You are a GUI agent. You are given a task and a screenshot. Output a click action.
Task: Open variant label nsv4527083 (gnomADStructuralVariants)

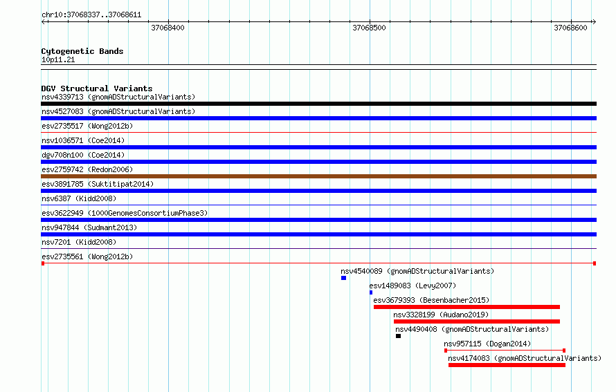[x=118, y=111]
